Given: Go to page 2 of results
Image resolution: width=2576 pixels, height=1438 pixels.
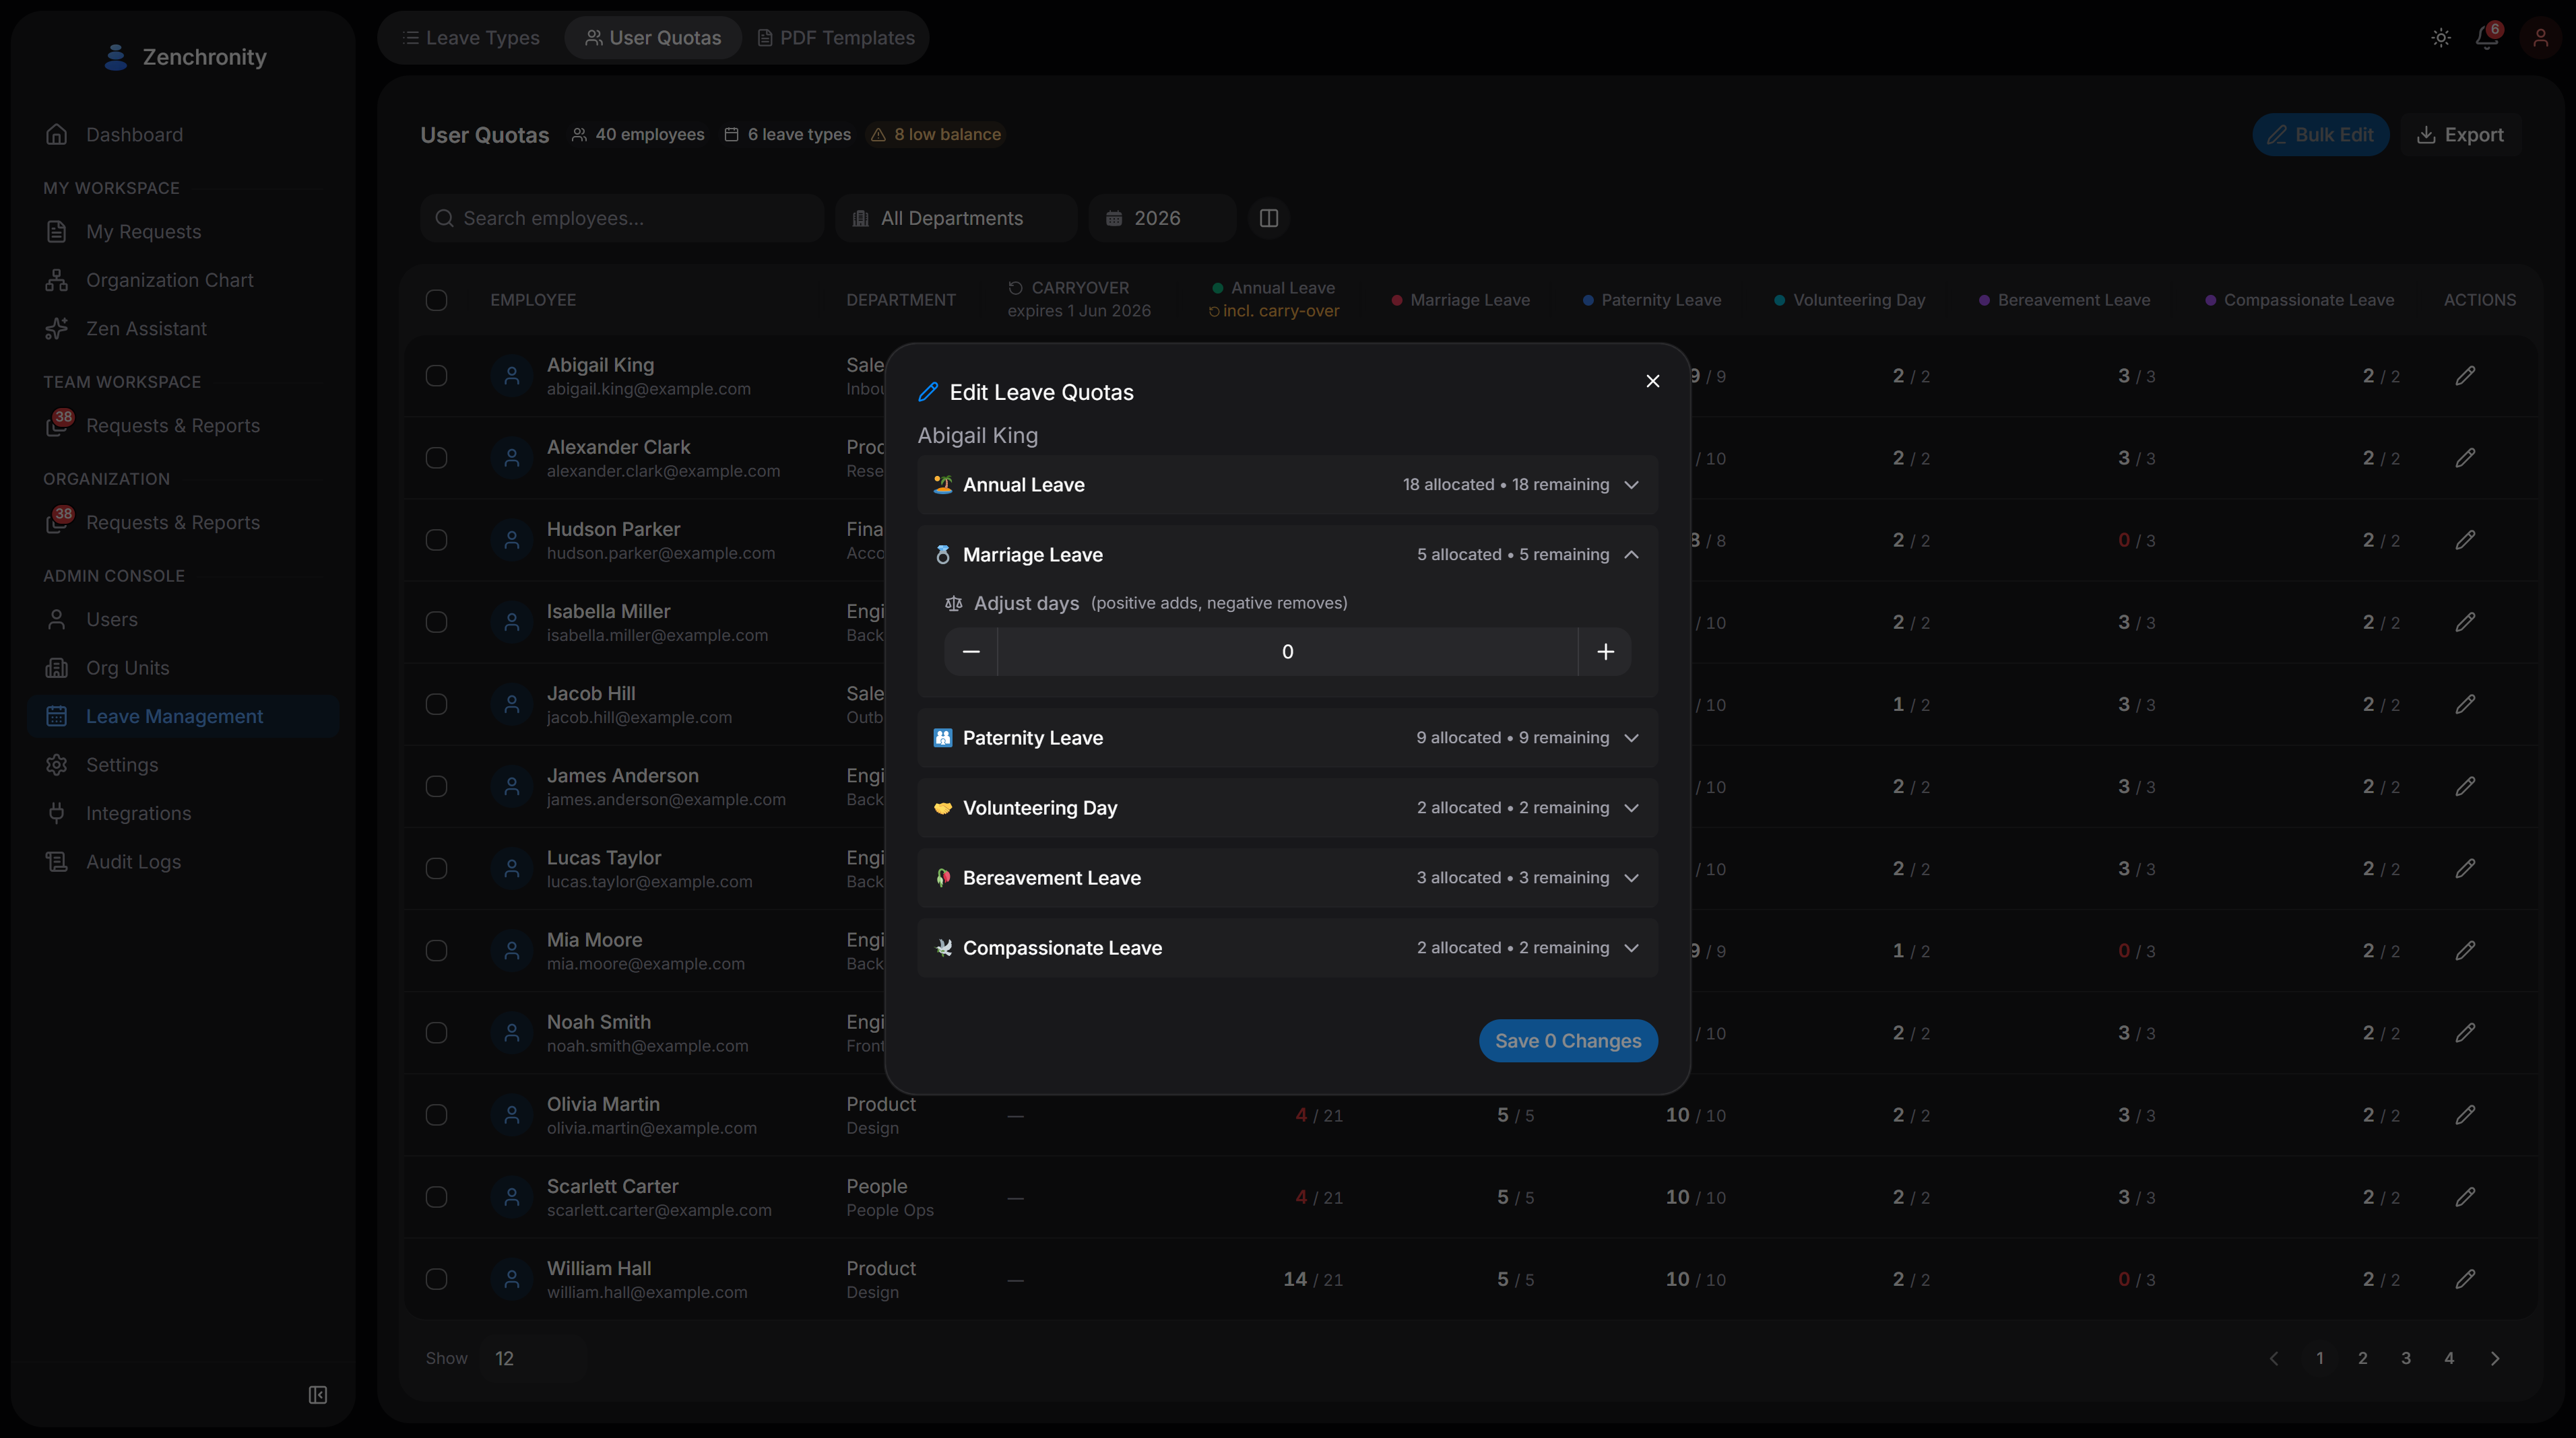Looking at the screenshot, I should pyautogui.click(x=2362, y=1358).
